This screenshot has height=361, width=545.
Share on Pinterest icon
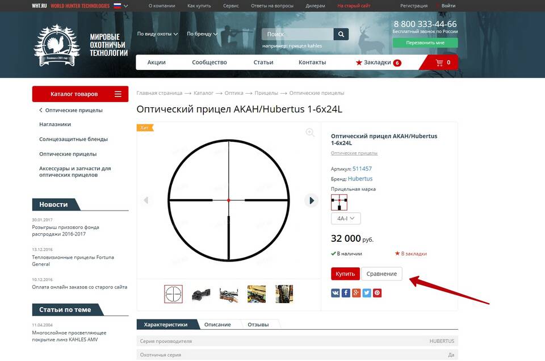pos(377,293)
